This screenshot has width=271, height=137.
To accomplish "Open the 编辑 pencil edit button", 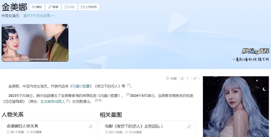I will point(53,7).
